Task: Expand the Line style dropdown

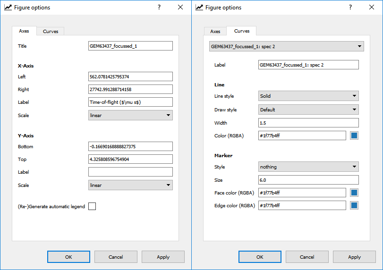Action: (308, 96)
